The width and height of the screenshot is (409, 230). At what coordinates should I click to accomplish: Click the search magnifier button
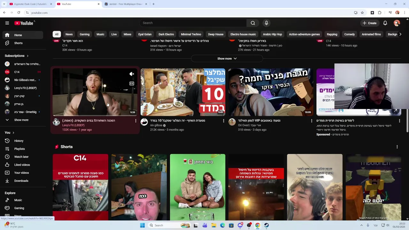tap(253, 23)
